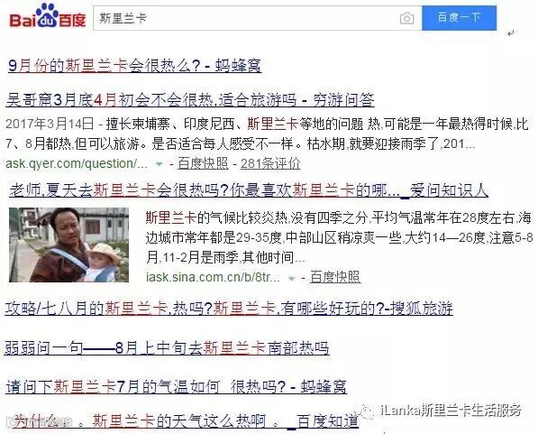Open 吴哥窟3月底4月初 穷游问答 result
This screenshot has height=434, width=538.
(x=190, y=100)
